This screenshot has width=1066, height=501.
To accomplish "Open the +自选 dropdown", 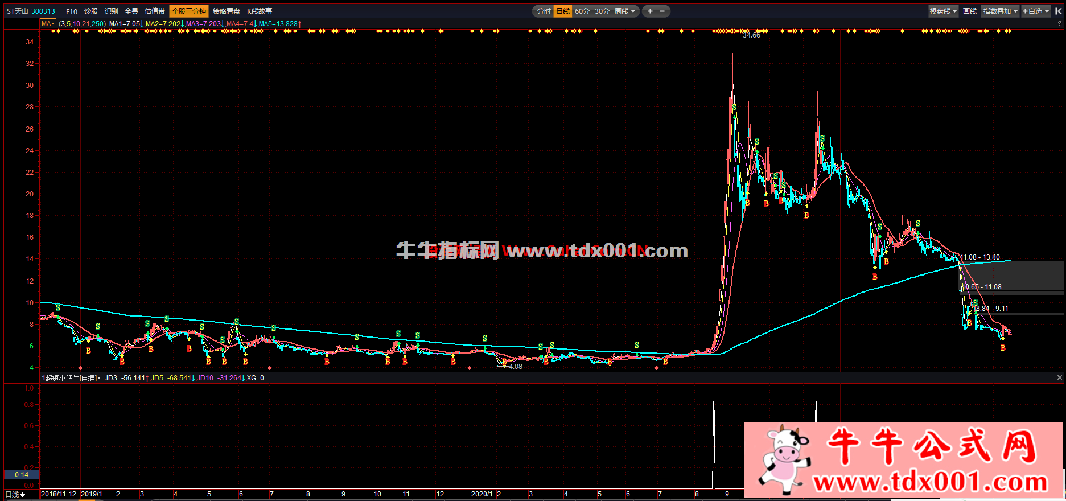I will coord(1036,11).
